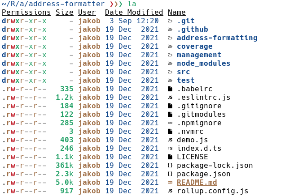Click the file icon beside .gitignore
Image resolution: width=307 pixels, height=196 pixels.
[x=170, y=106]
